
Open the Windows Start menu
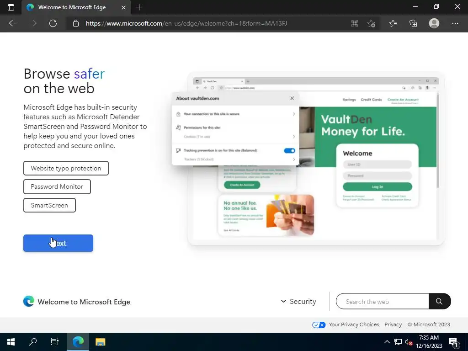[11, 342]
